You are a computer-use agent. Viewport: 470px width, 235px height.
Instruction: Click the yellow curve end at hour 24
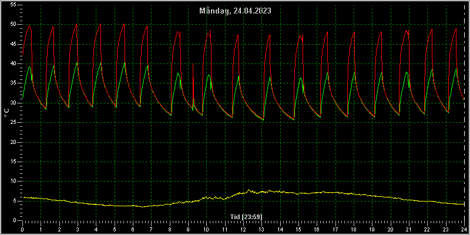coord(464,204)
